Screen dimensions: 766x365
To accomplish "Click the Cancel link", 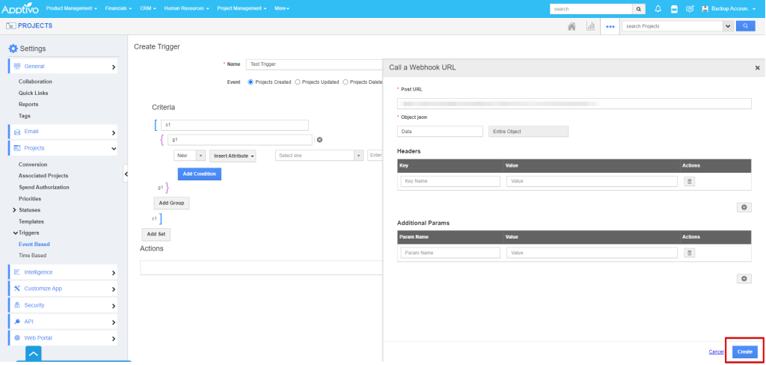I will click(716, 352).
